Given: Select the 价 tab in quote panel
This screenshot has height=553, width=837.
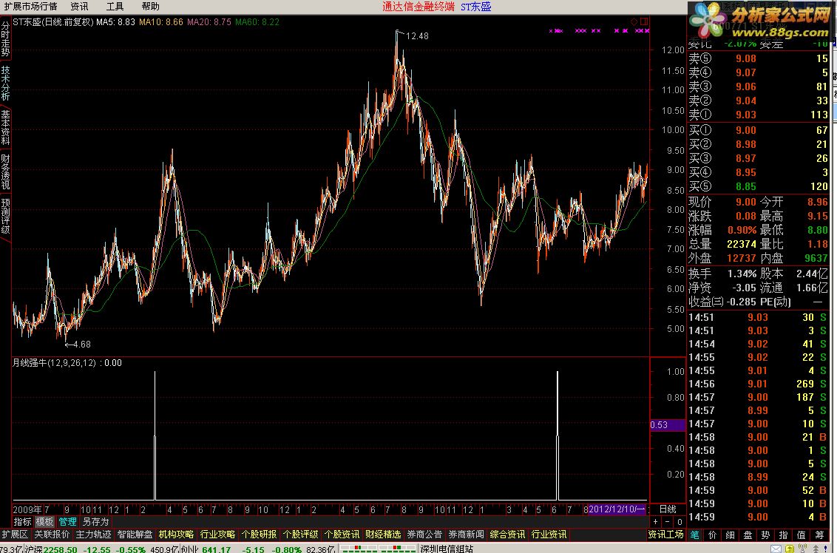Looking at the screenshot, I should coord(713,535).
